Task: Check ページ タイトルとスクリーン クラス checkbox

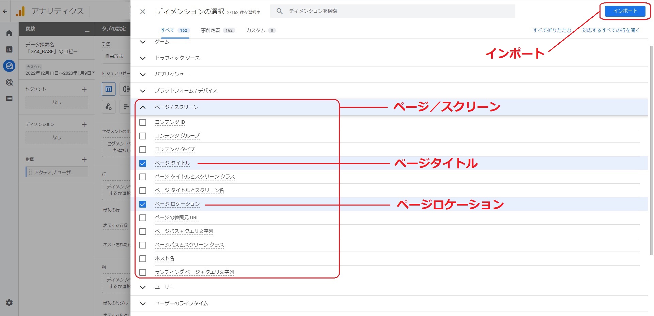Action: [143, 177]
